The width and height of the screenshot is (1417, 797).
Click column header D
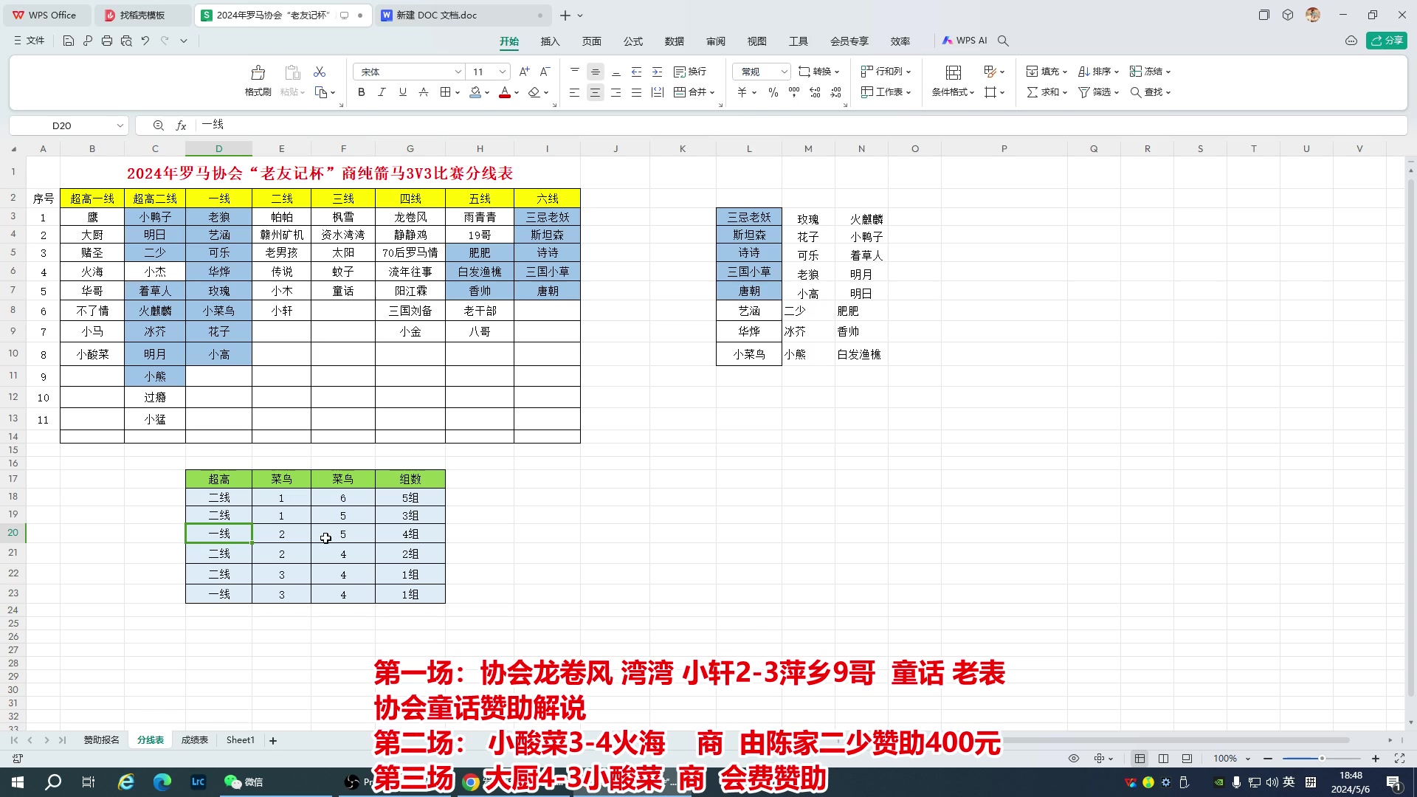point(218,149)
